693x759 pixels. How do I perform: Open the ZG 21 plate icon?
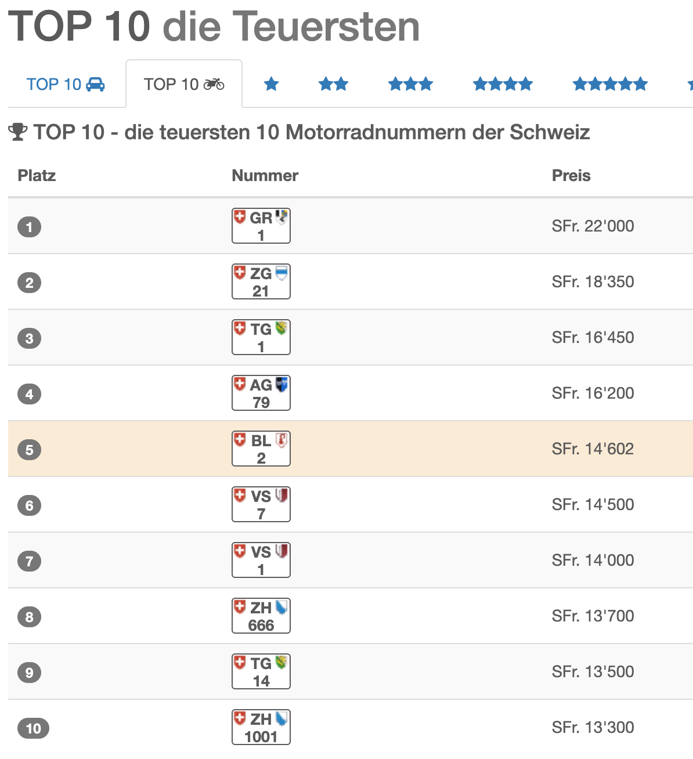261,281
